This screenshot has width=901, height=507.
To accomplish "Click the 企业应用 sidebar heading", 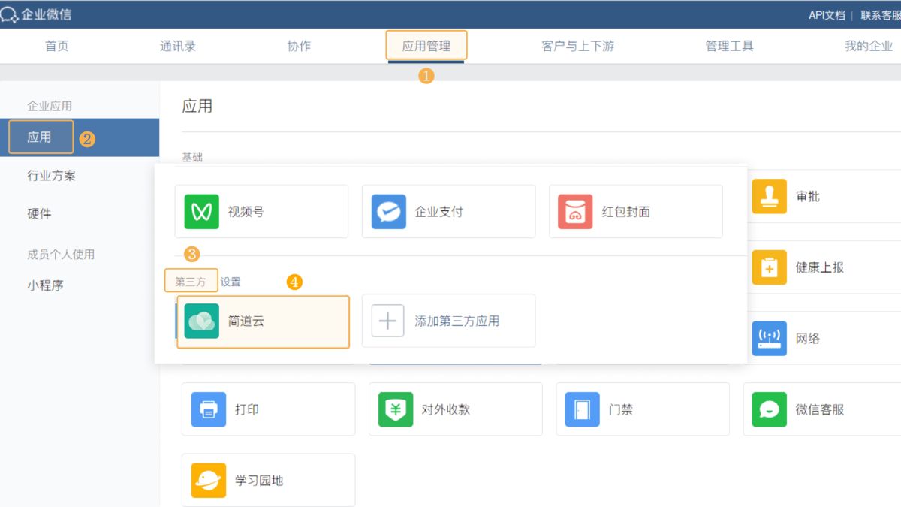I will 50,106.
